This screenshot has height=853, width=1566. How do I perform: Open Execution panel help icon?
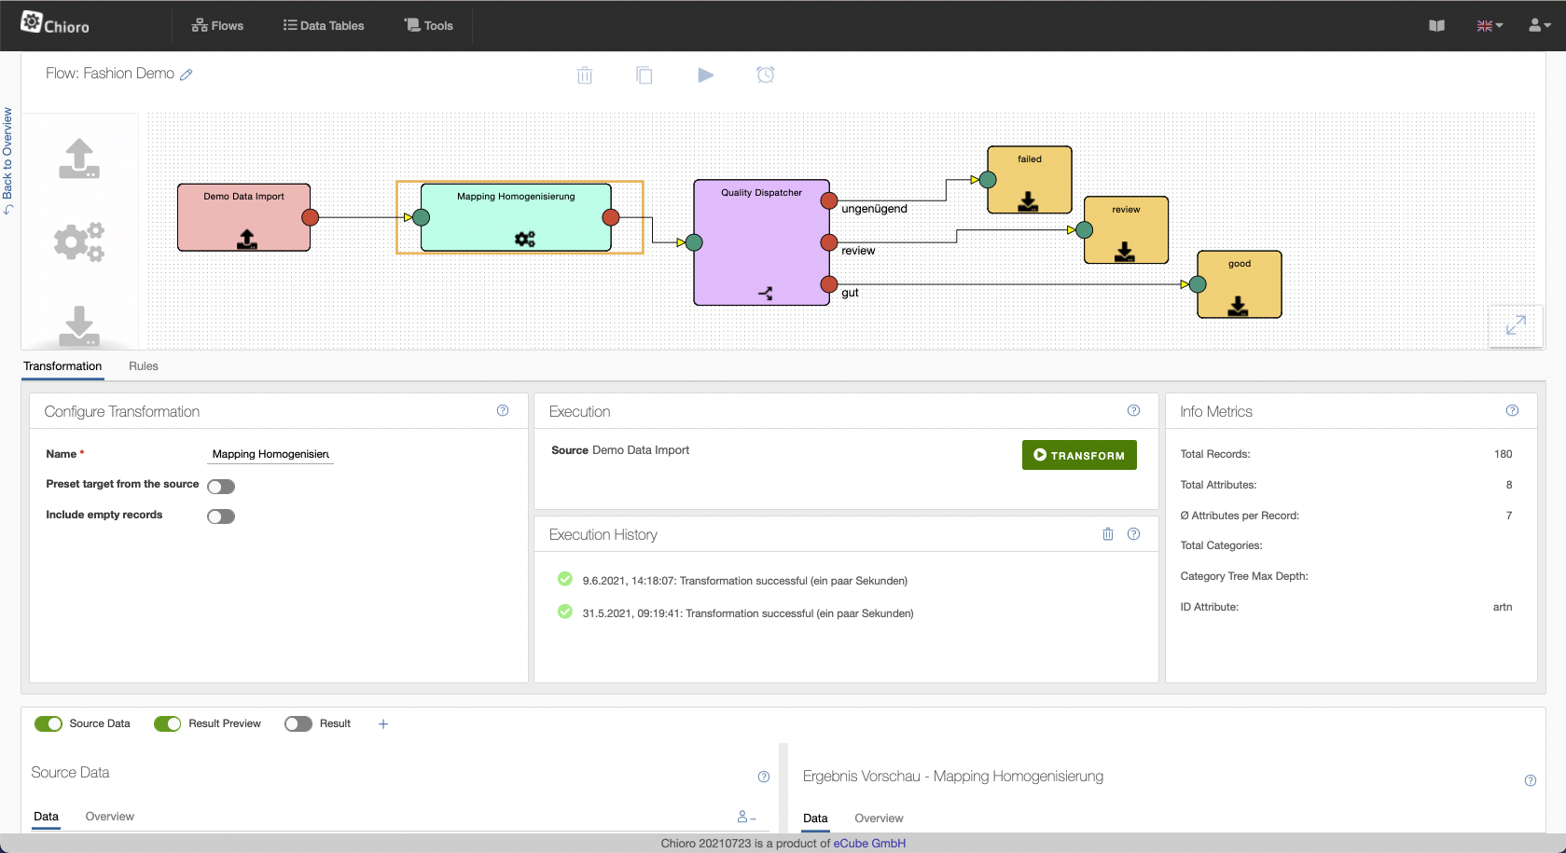pyautogui.click(x=1133, y=411)
